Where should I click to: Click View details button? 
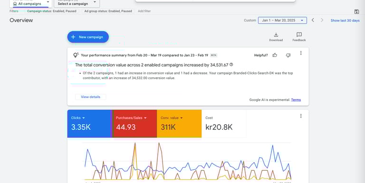tap(91, 97)
